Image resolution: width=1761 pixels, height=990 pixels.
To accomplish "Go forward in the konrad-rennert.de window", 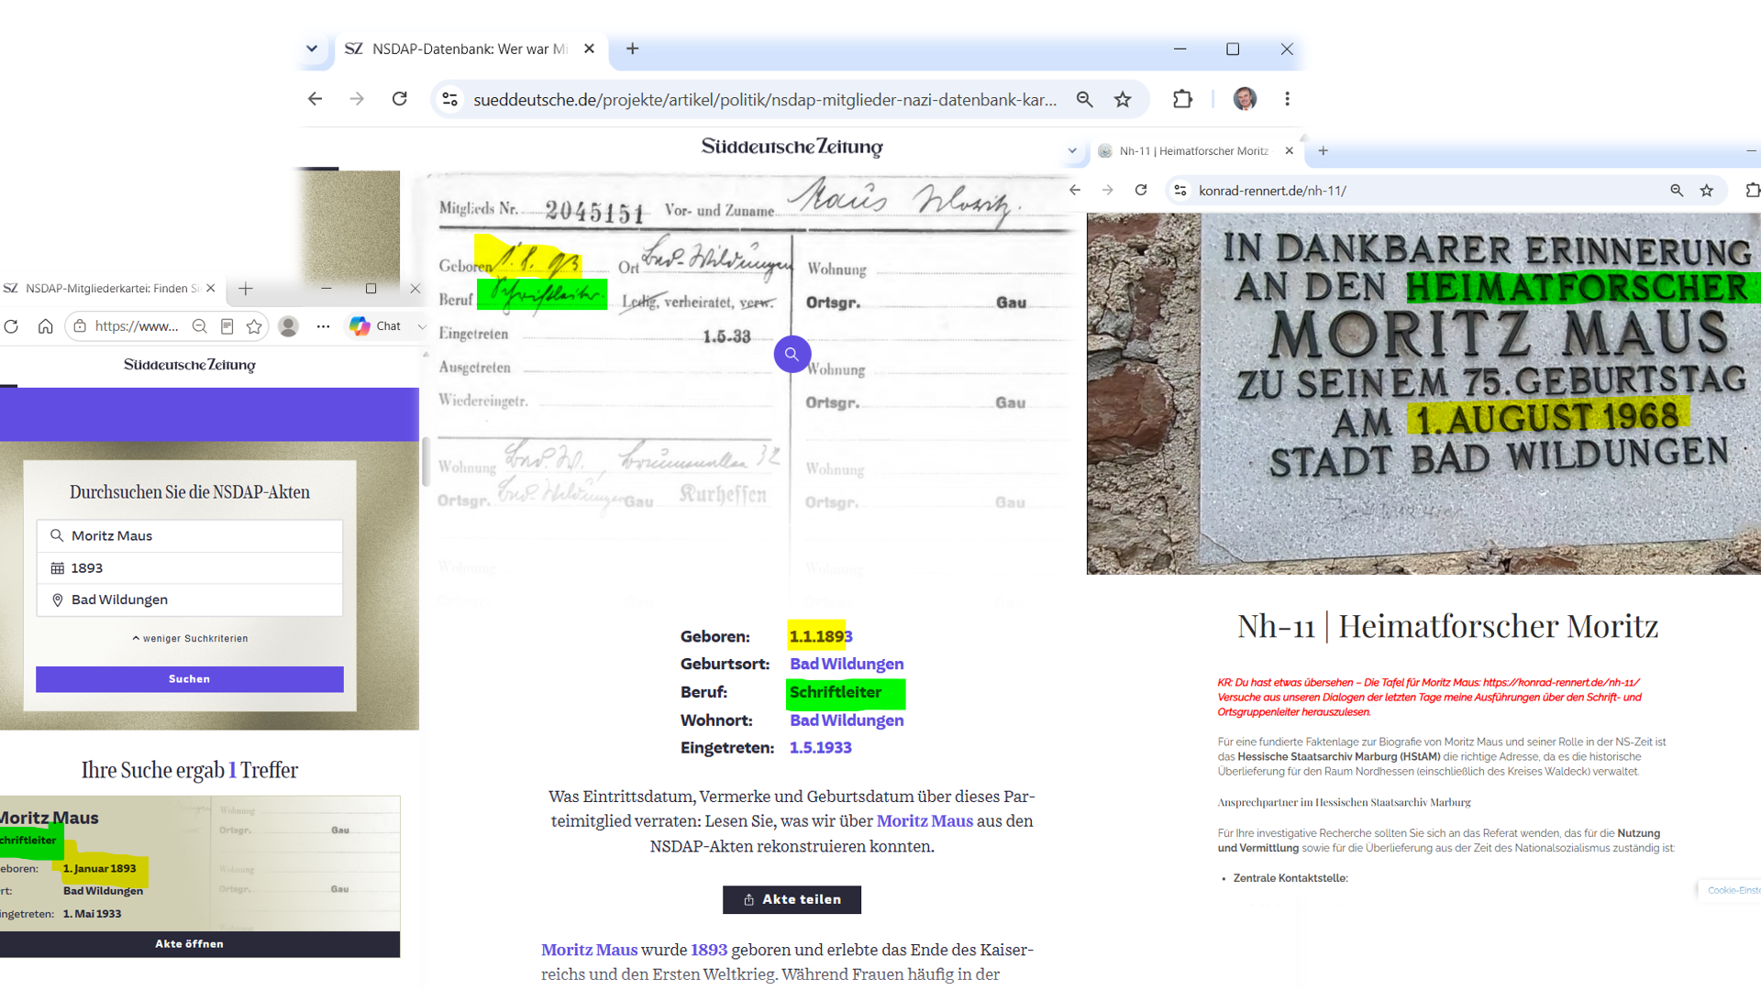I will 1108,190.
